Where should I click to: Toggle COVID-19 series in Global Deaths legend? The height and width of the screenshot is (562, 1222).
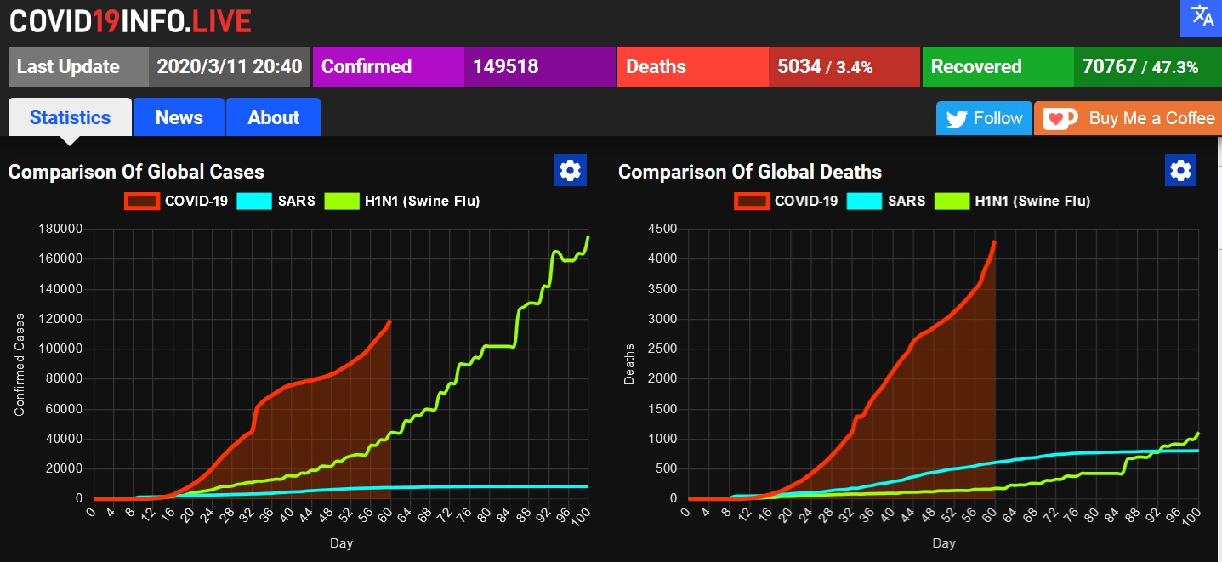click(787, 202)
